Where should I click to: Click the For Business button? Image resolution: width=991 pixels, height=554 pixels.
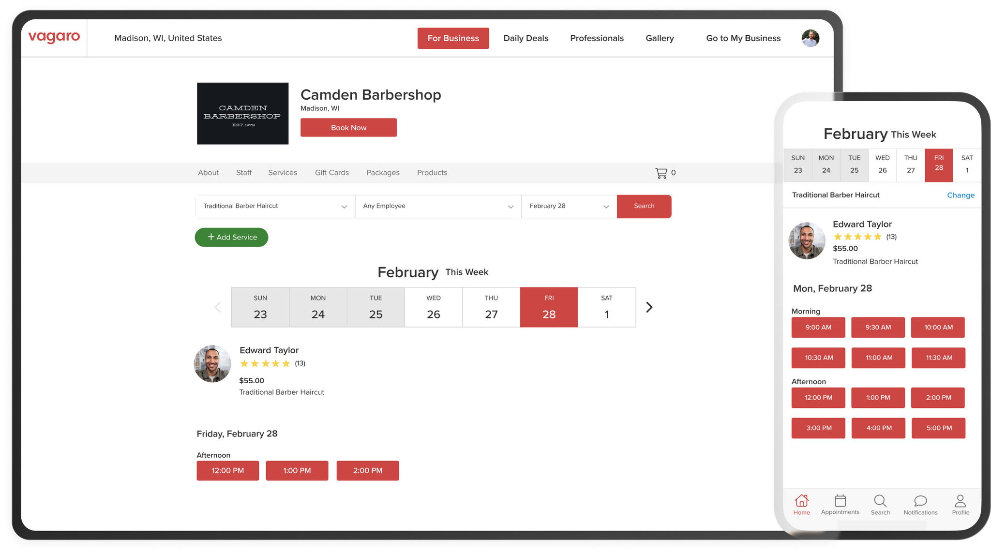(x=453, y=38)
